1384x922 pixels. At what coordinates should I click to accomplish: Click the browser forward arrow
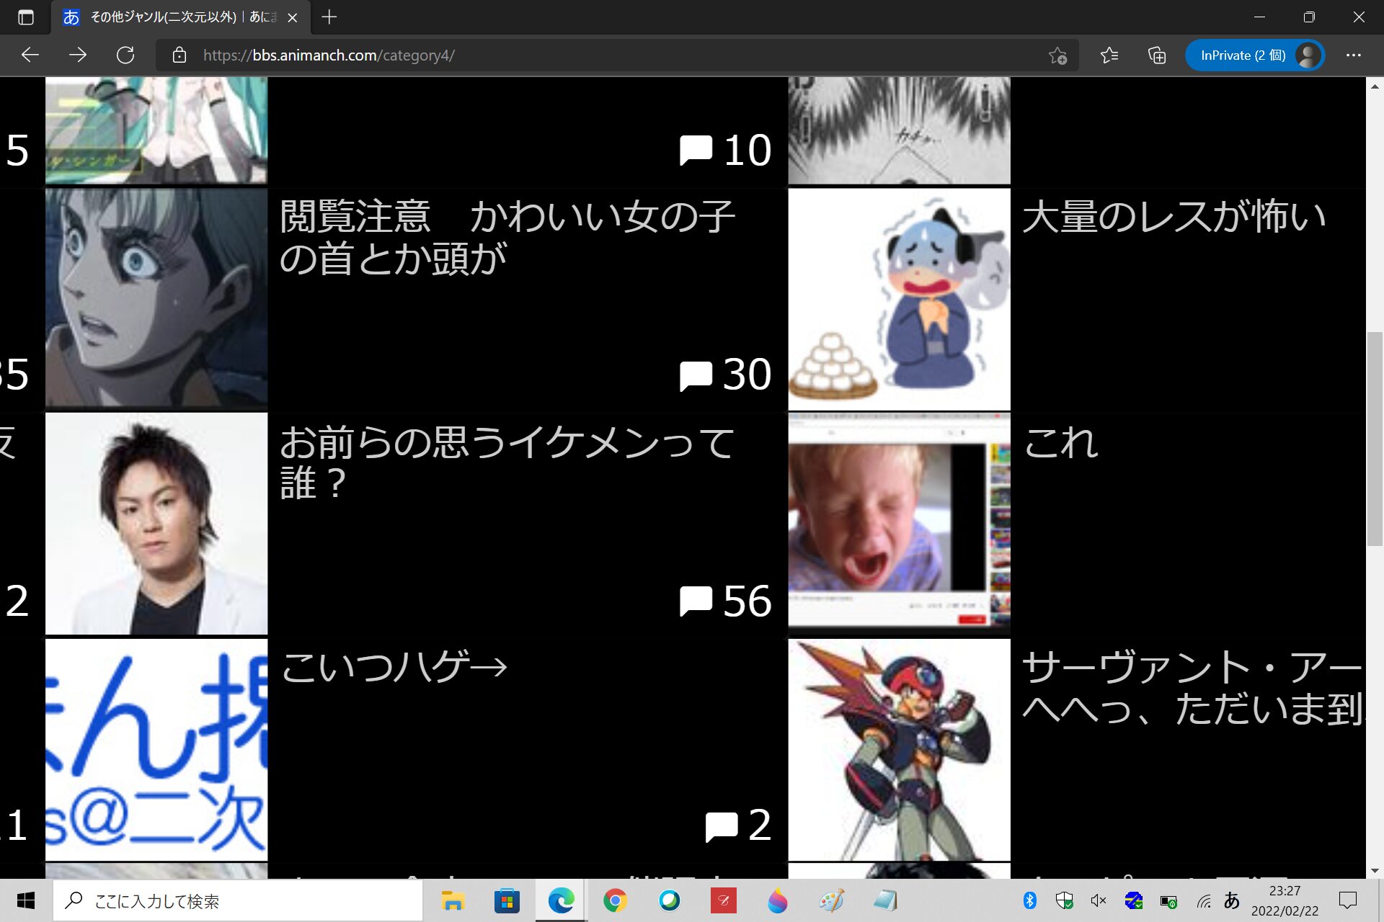click(78, 55)
